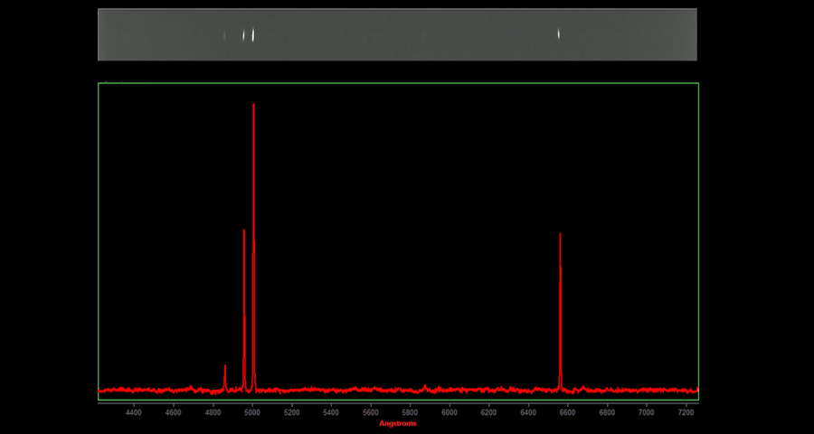Click the 6400 axis tick label

tap(528, 412)
